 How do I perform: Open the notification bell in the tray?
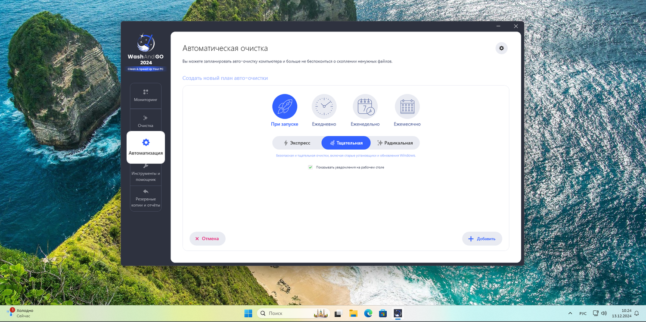(637, 313)
